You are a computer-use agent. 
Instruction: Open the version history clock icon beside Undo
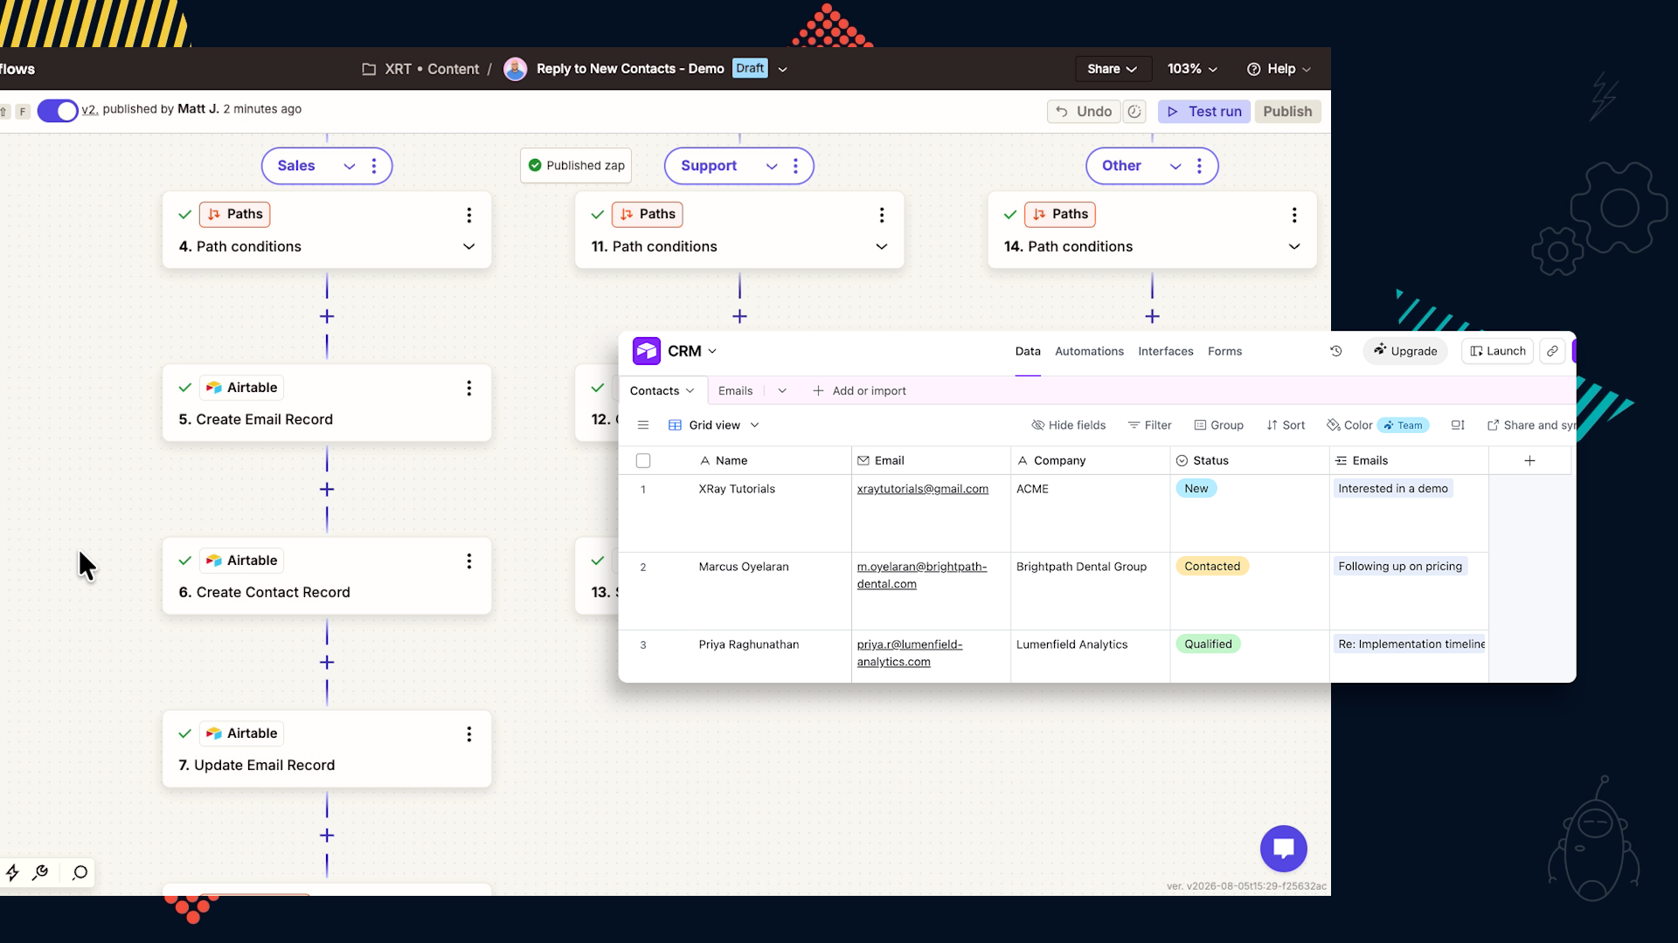[x=1134, y=112]
